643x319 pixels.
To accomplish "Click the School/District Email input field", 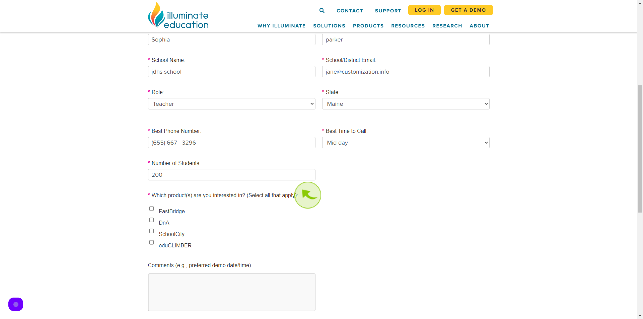I will click(406, 72).
